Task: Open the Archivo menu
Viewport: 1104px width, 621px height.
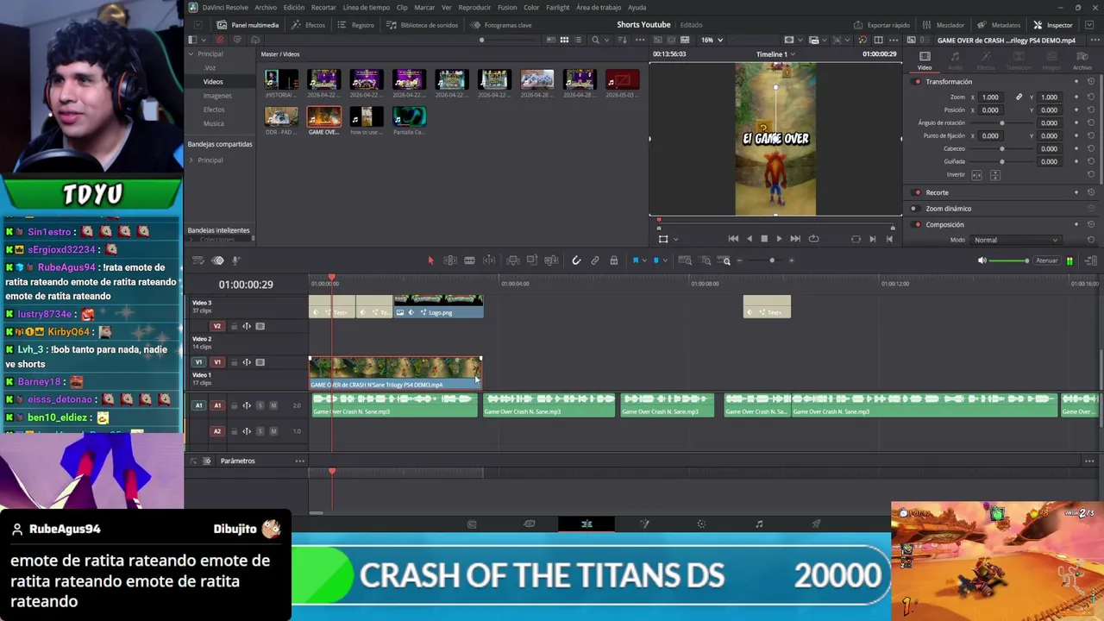Action: [x=266, y=8]
